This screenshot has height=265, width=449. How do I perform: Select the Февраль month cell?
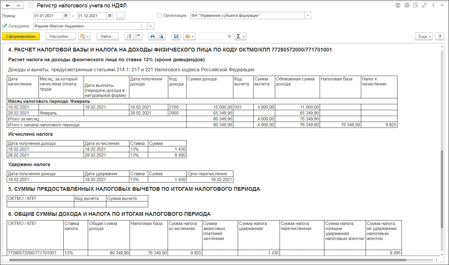click(x=61, y=113)
